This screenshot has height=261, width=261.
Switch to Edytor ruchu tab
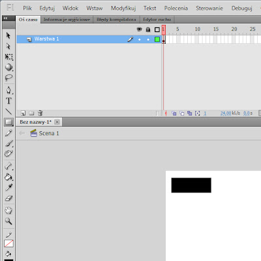157,20
